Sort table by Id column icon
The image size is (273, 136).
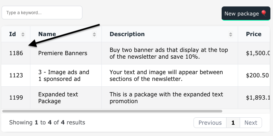tap(23, 34)
